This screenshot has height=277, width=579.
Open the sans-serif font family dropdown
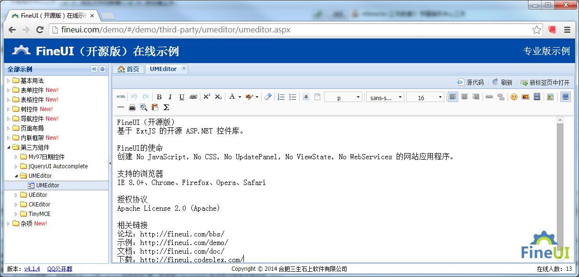pyautogui.click(x=385, y=97)
